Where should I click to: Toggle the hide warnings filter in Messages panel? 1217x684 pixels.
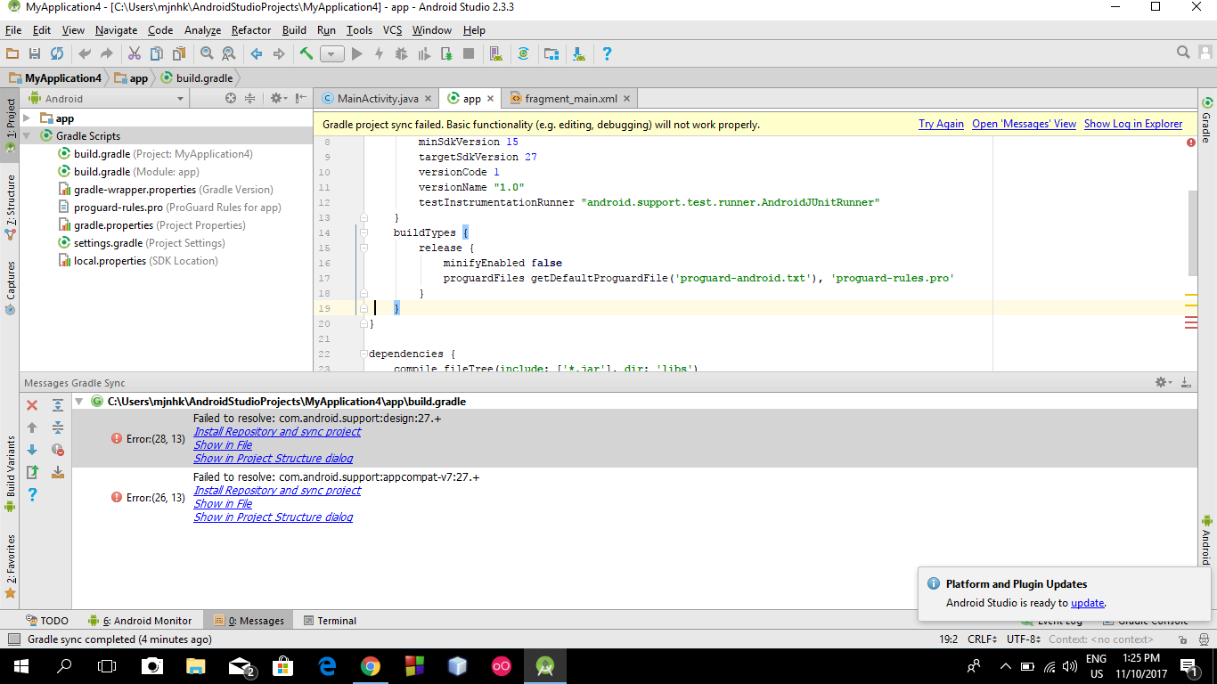coord(58,450)
